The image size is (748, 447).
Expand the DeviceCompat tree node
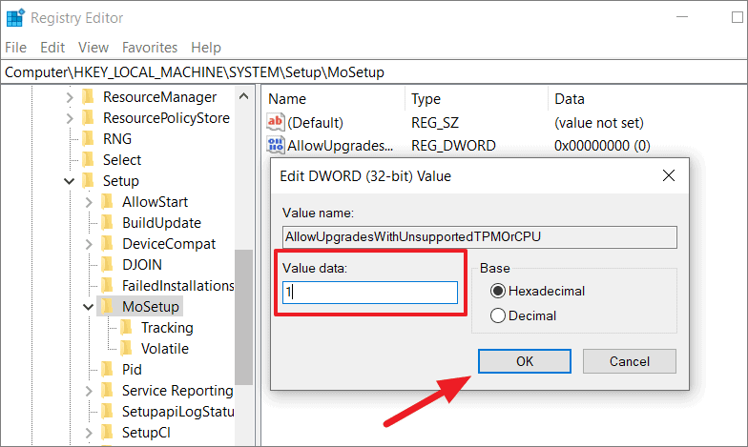pos(89,244)
